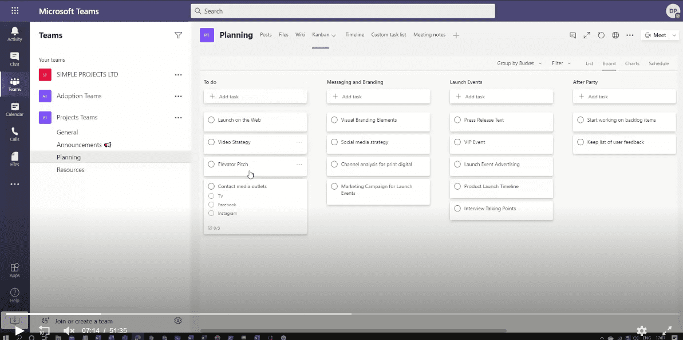Switch to List view
The image size is (683, 340).
tap(589, 63)
